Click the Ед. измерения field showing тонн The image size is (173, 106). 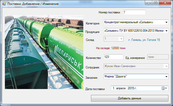tap(158, 57)
